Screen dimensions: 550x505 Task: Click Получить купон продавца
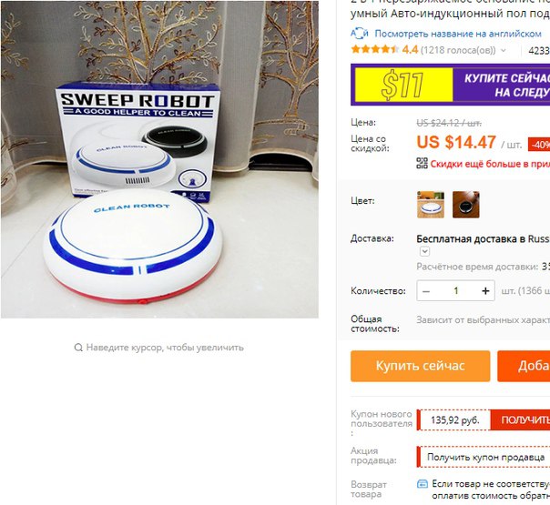coord(486,457)
